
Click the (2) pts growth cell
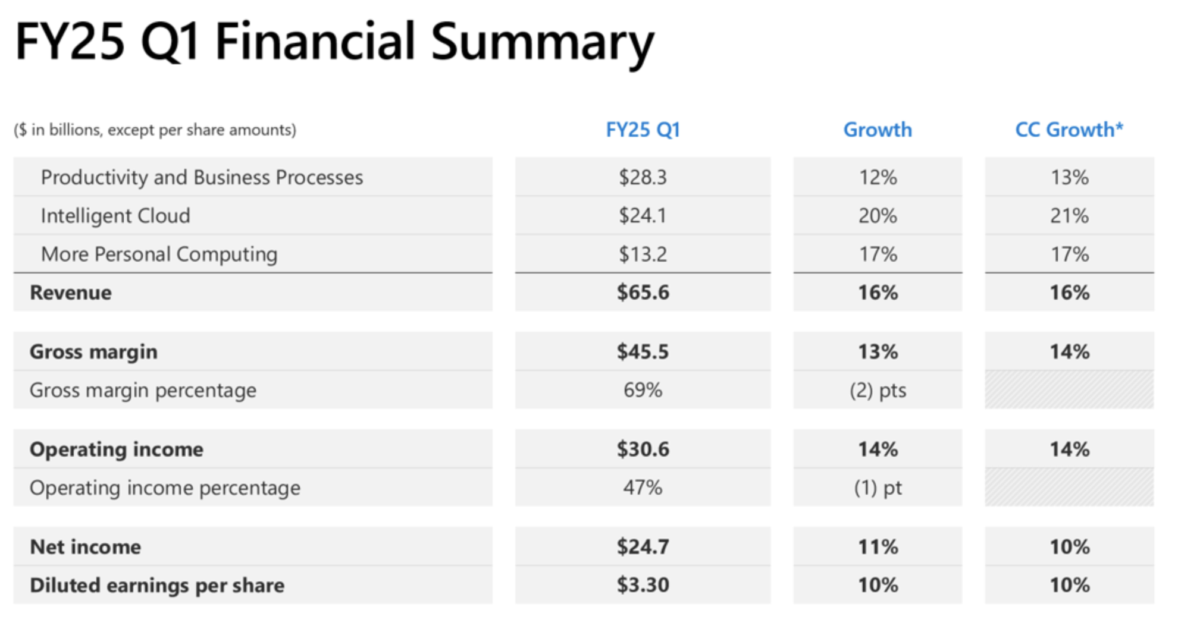coord(878,391)
